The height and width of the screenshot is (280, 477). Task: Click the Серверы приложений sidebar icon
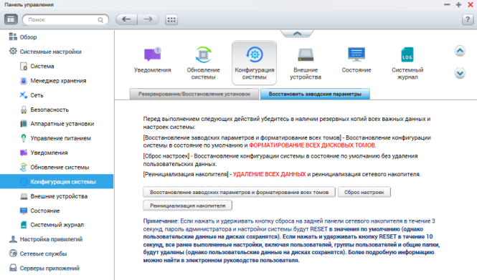point(13,268)
